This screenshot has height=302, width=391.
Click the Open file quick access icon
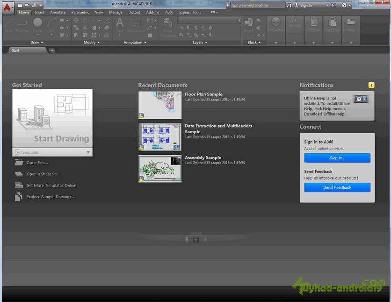pos(27,5)
